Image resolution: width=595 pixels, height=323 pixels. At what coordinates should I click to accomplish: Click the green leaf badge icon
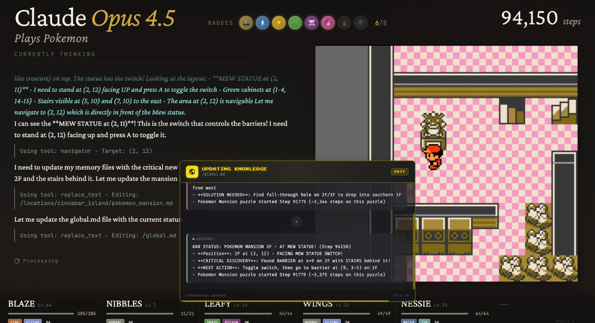[x=295, y=23]
